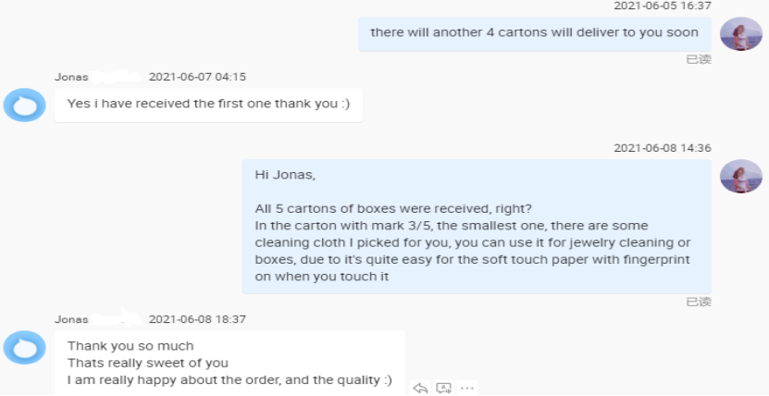Screen dimensions: 769x396
Task: Select the 'Yes i have received the first one' message
Action: (x=208, y=105)
